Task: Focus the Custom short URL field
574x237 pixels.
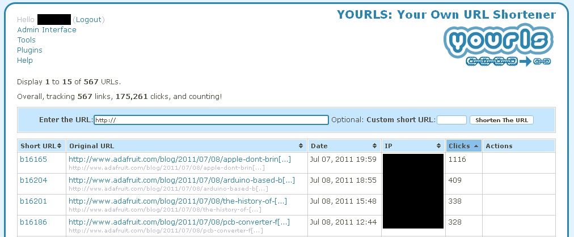Action: tap(451, 120)
